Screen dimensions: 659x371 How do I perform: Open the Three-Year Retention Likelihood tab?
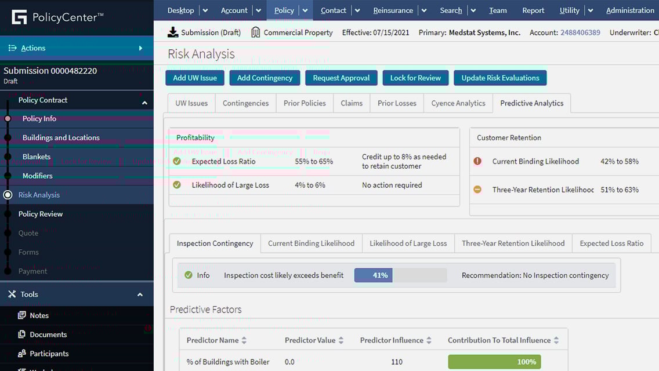pos(513,243)
